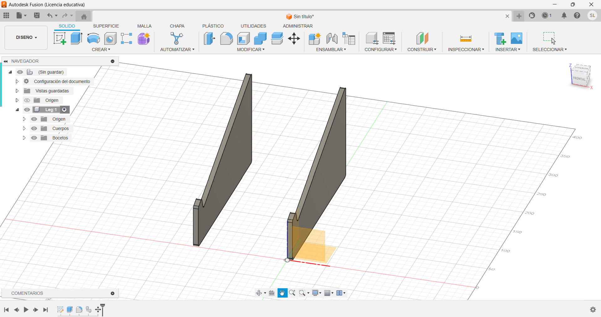Screen dimensions: 601x317
Task: Select the Offset Face tool
Action: point(277,39)
